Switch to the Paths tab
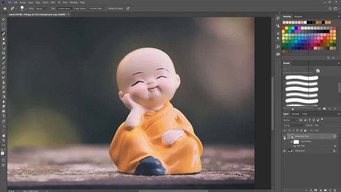Viewport: 341px width, 192px height. [305, 114]
